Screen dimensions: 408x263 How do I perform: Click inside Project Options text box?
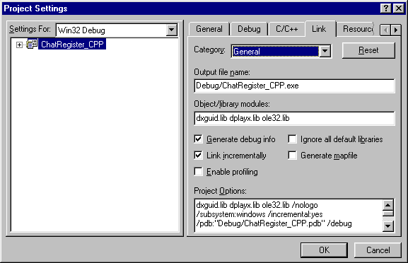coord(288,216)
